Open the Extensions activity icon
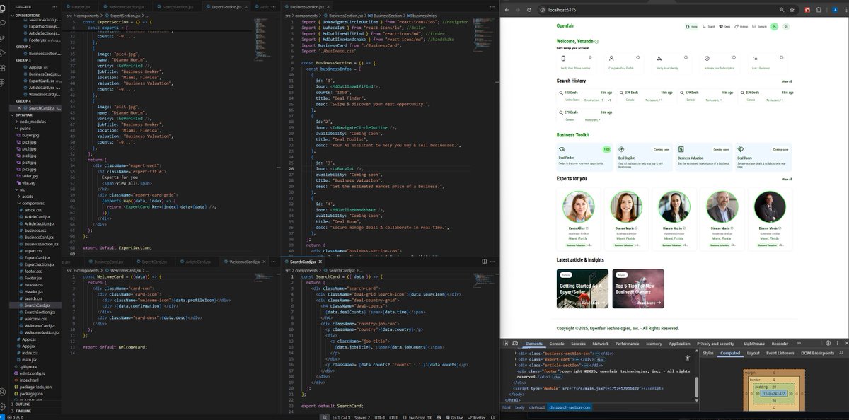The width and height of the screenshot is (849, 420). (3, 68)
